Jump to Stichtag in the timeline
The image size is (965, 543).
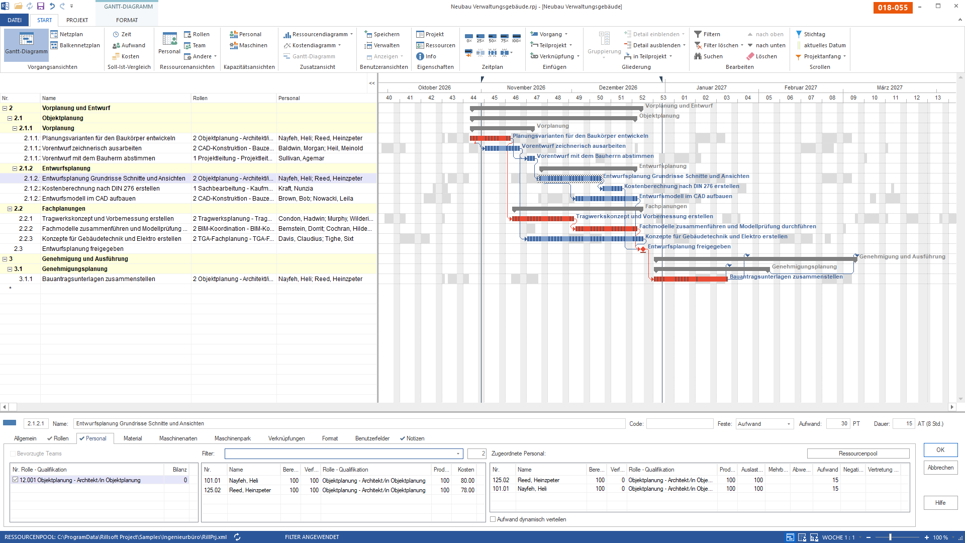(810, 34)
